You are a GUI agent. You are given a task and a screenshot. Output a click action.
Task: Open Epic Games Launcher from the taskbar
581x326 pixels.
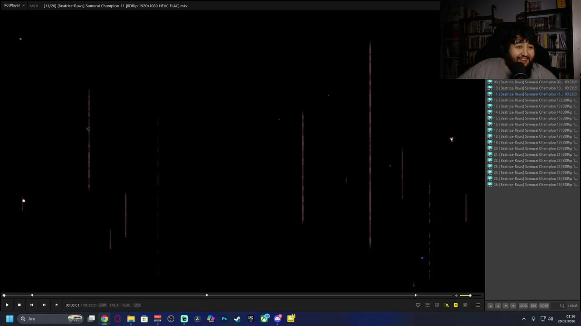[251, 319]
